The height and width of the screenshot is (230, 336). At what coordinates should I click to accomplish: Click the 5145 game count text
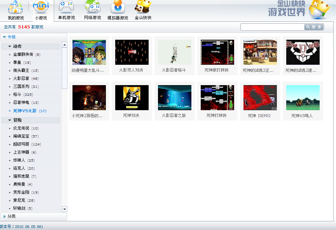(24, 27)
